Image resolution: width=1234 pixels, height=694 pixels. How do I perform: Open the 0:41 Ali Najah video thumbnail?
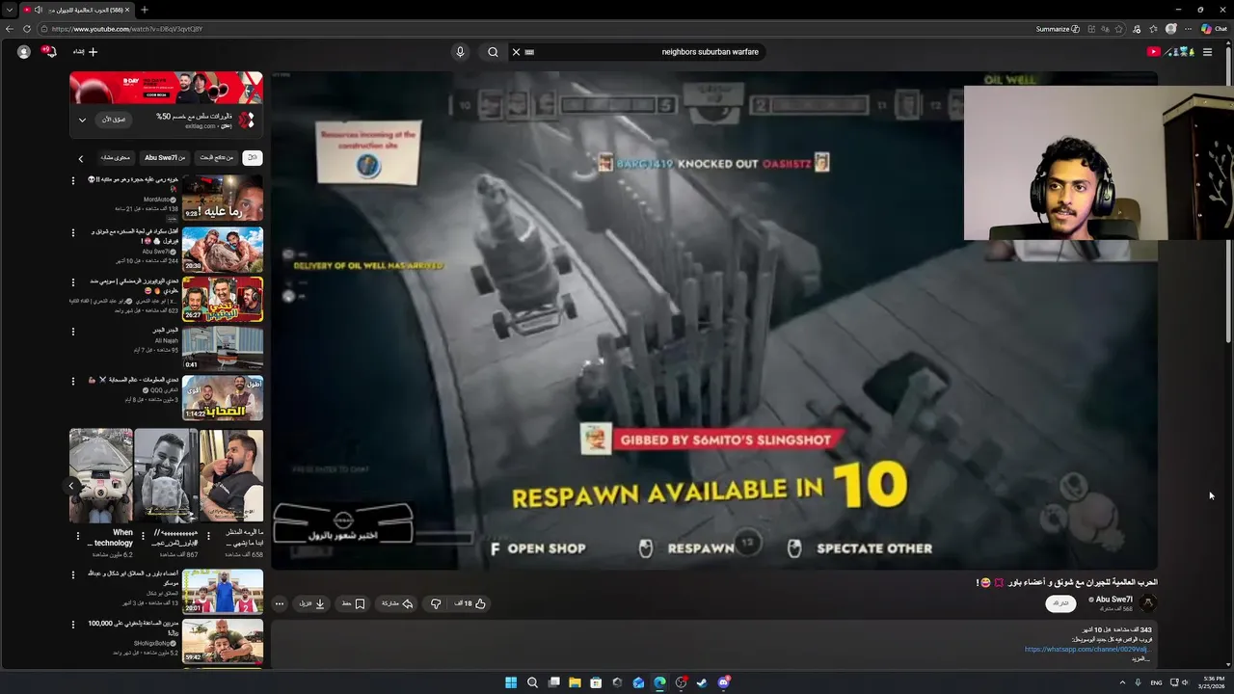(223, 349)
